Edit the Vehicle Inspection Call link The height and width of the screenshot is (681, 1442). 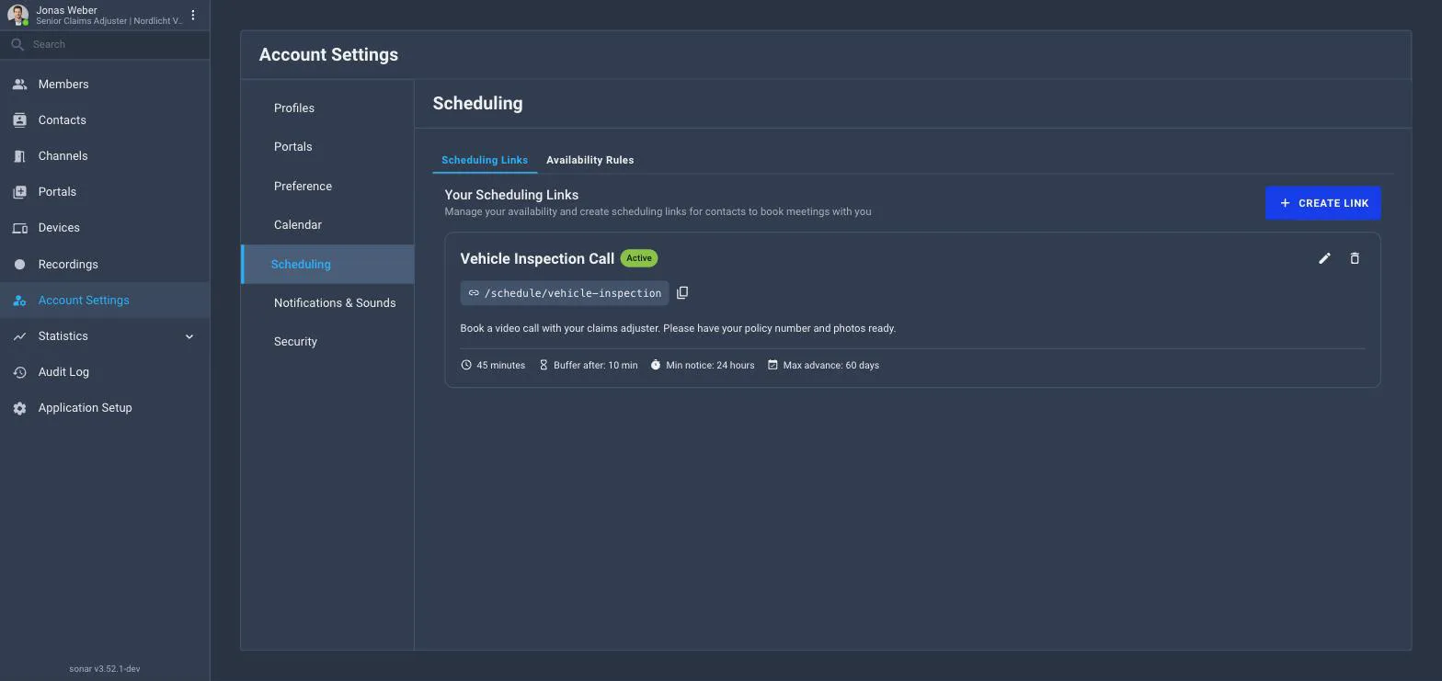pyautogui.click(x=1324, y=258)
